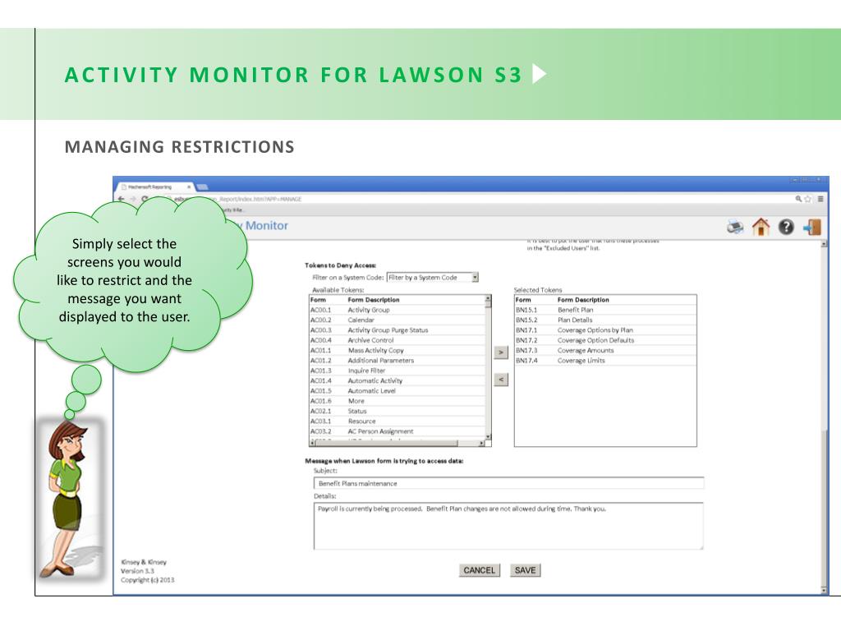
Task: Click the browser menu hamburger icon
Action: [820, 199]
